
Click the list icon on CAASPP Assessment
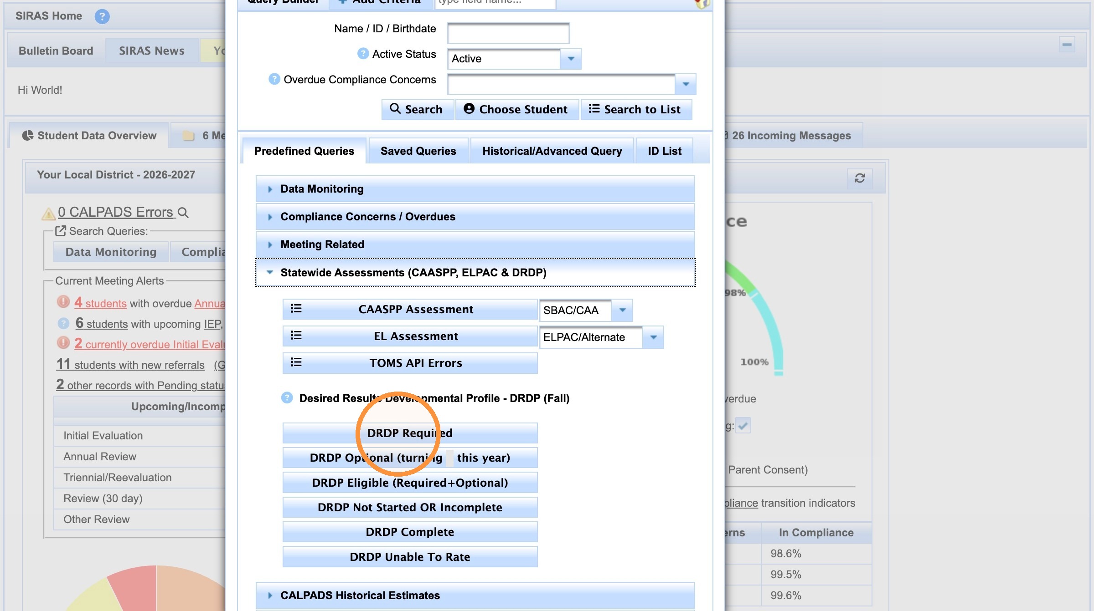pos(296,309)
